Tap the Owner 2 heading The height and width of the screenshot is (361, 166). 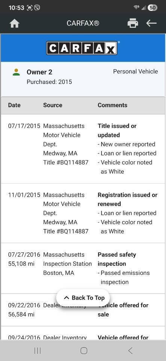(x=39, y=72)
